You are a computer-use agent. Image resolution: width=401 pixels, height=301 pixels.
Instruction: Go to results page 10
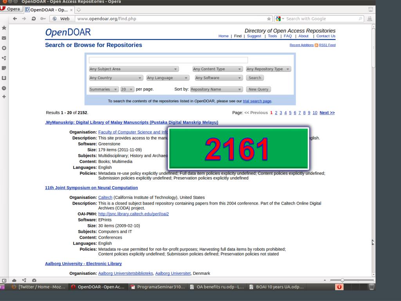point(315,112)
